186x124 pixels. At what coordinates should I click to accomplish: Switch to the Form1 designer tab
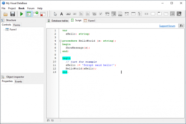click(x=90, y=21)
